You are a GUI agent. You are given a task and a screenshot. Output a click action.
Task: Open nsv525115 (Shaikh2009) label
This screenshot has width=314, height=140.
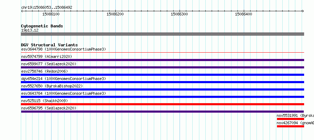coord(44,101)
